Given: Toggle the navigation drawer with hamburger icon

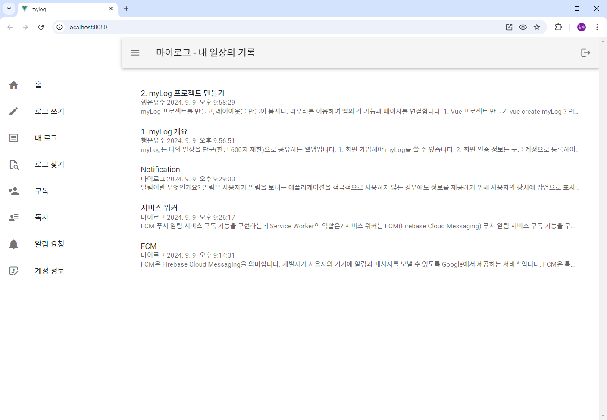Looking at the screenshot, I should pos(135,53).
